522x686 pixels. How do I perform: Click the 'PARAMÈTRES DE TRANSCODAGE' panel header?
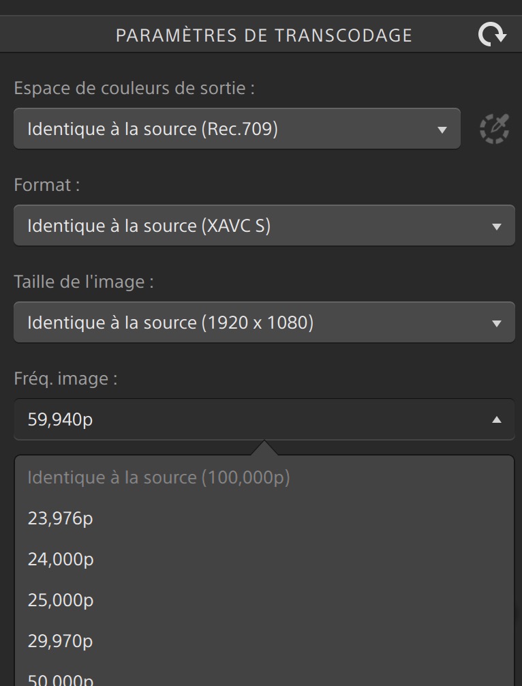coord(264,35)
